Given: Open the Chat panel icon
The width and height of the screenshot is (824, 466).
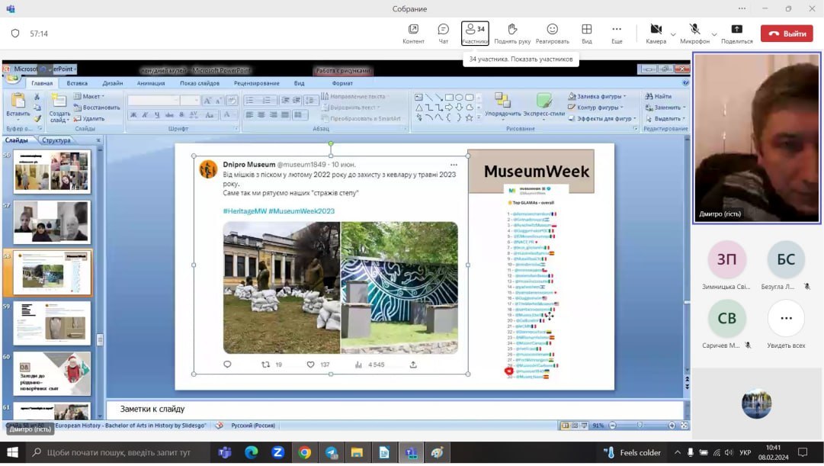Looking at the screenshot, I should tap(443, 30).
